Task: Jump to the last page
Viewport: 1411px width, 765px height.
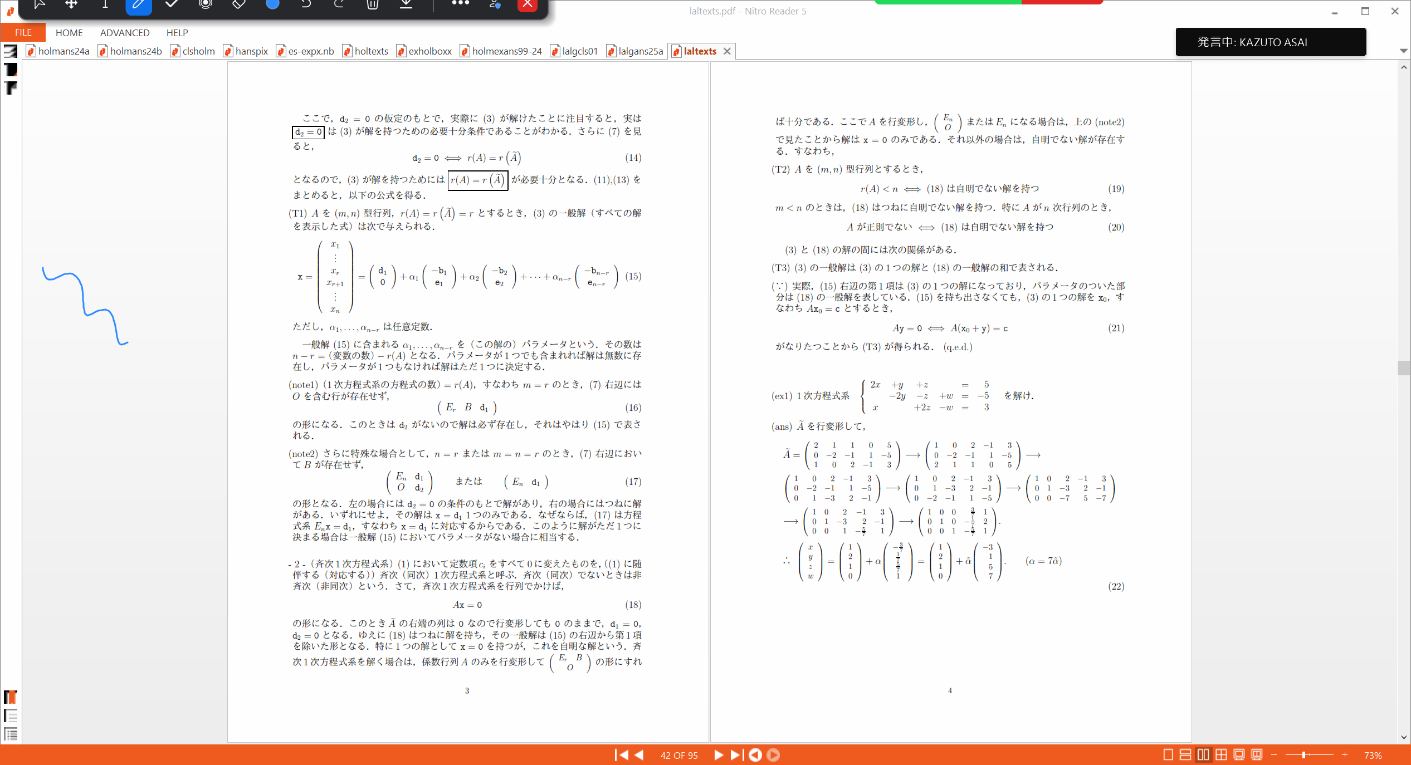Action: pyautogui.click(x=736, y=755)
